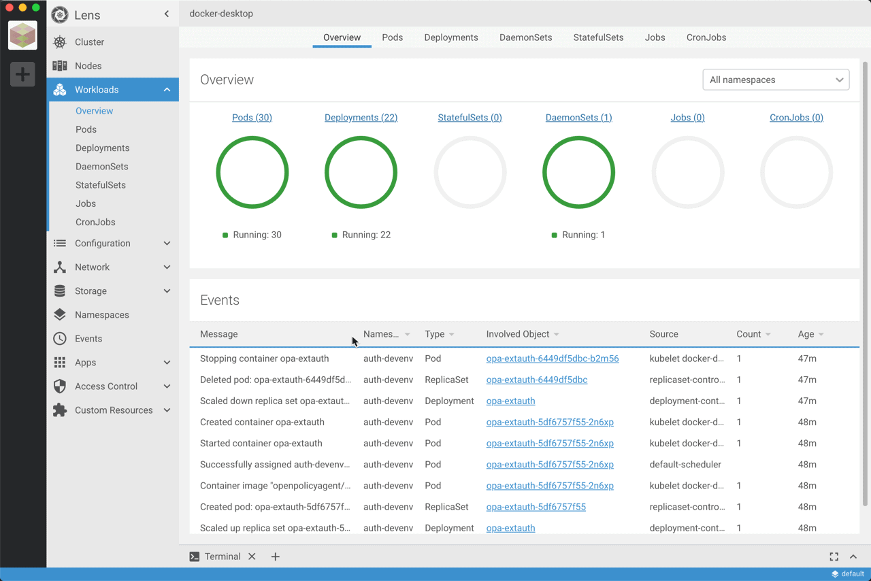Maximize the terminal dock panel
871x581 pixels.
pos(834,557)
